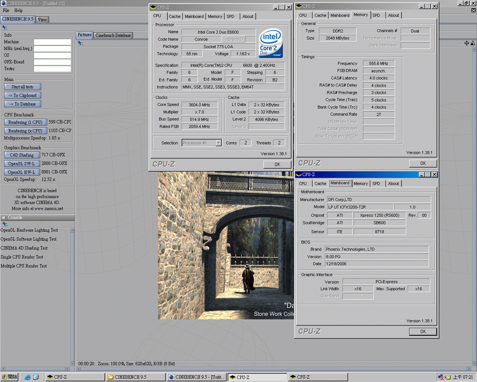Open the File menu
The width and height of the screenshot is (477, 382).
click(x=6, y=10)
